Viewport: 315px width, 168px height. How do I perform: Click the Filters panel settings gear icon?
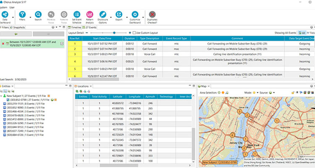(53, 27)
